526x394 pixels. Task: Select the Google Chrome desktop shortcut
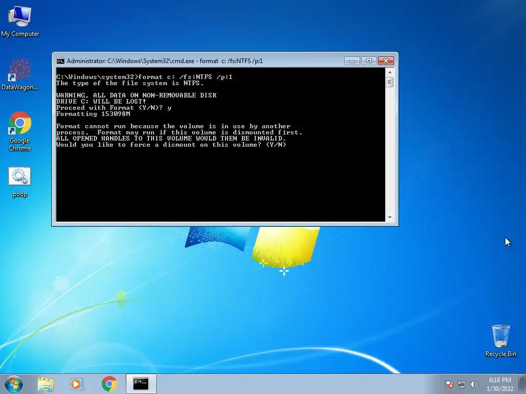pyautogui.click(x=20, y=131)
